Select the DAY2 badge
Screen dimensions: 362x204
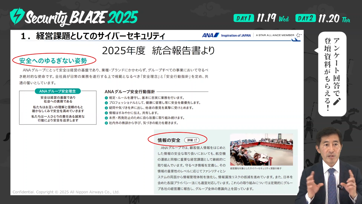pyautogui.click(x=305, y=18)
